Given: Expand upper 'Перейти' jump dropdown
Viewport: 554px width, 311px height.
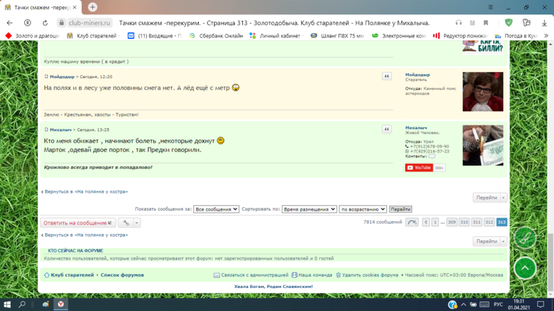Looking at the screenshot, I should pyautogui.click(x=503, y=197).
